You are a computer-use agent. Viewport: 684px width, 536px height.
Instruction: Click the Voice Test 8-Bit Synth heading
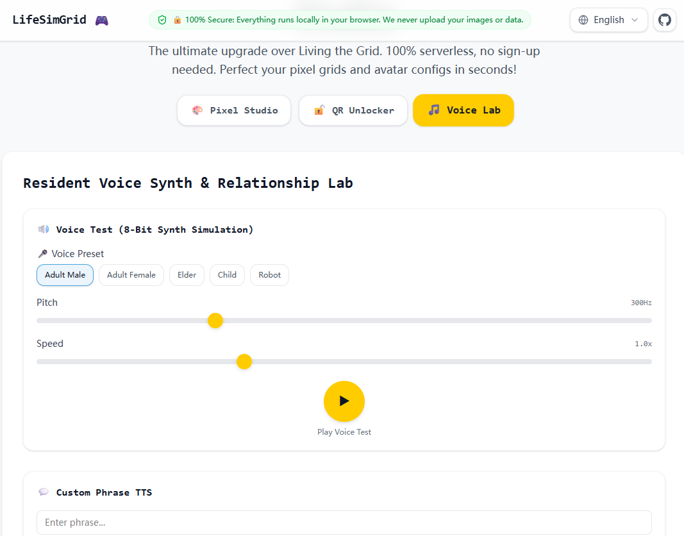coord(154,230)
